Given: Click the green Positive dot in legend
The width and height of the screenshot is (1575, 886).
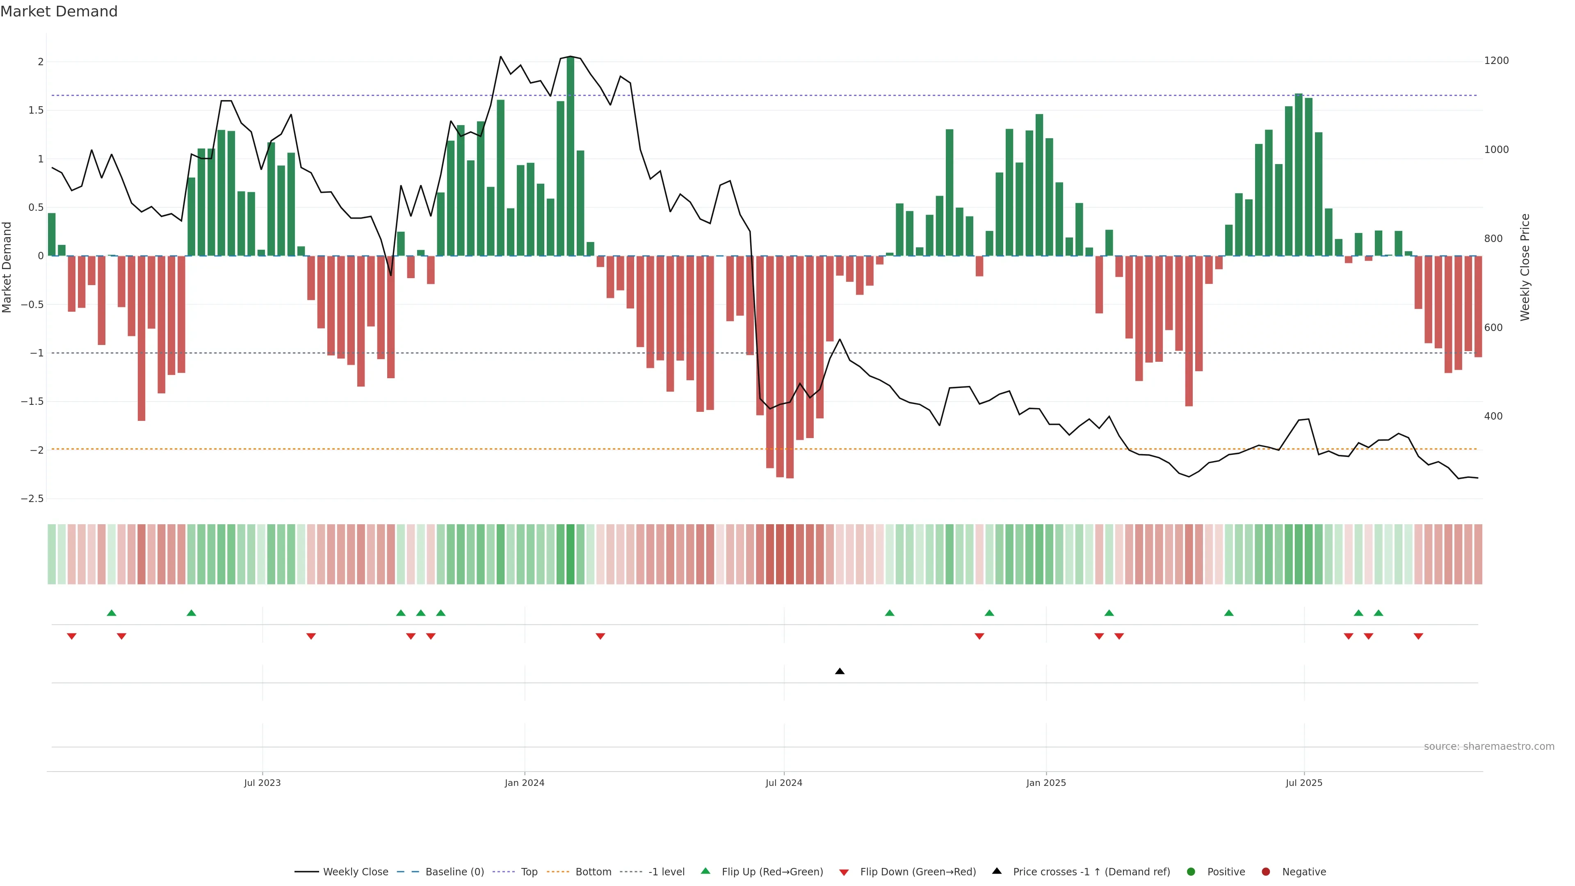Looking at the screenshot, I should coord(1190,871).
